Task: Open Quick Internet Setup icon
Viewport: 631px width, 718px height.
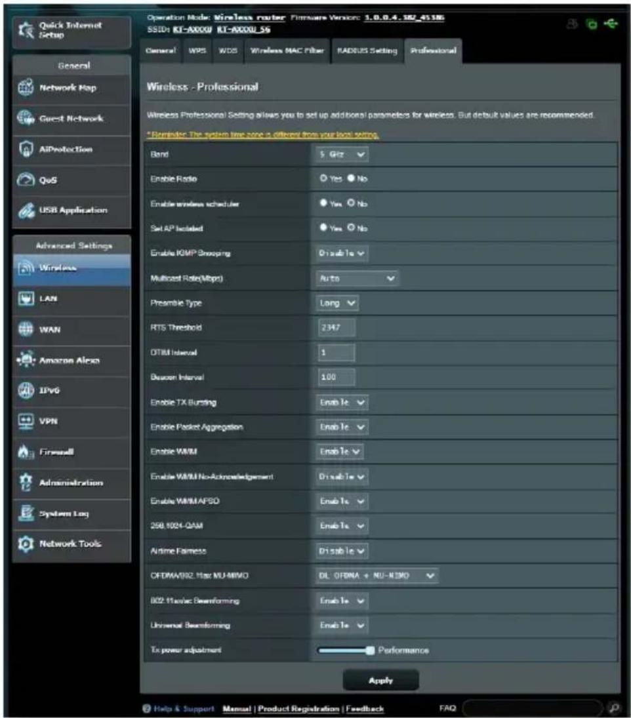Action: tap(26, 30)
